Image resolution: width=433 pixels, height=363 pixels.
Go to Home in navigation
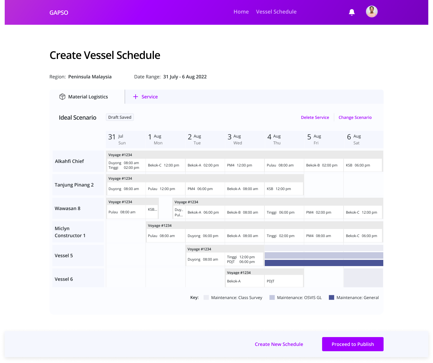click(x=241, y=12)
